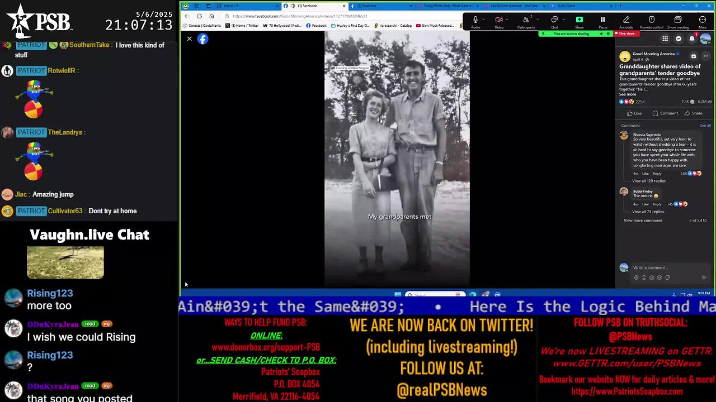Click the facebook.com address bar
The width and height of the screenshot is (716, 402).
341,16
